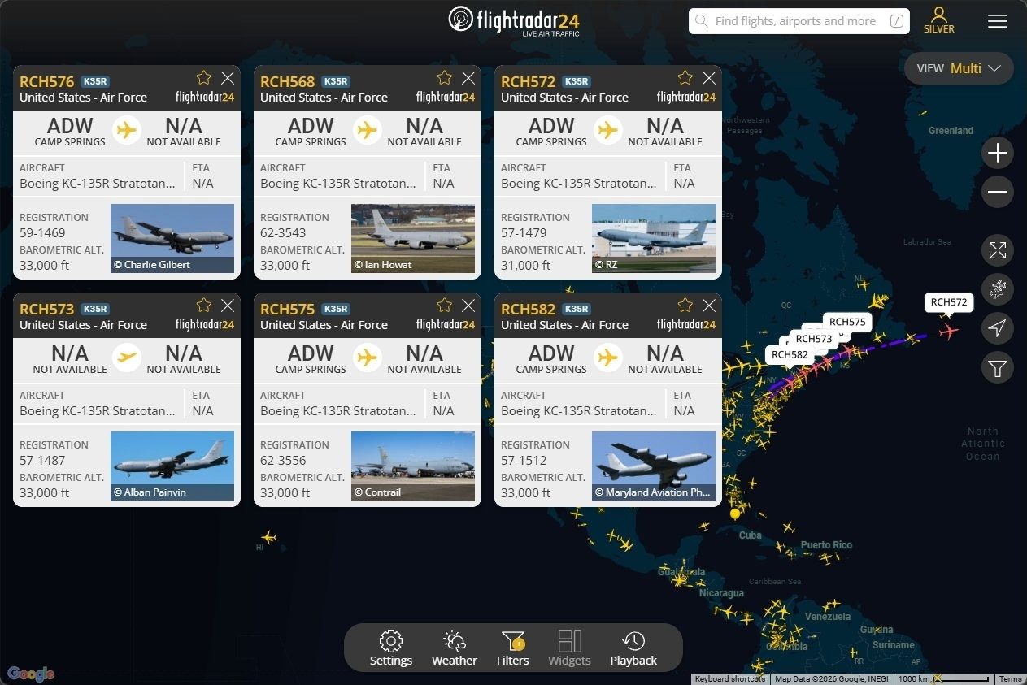Screen dimensions: 1027x685
Task: Open the Weather layer options
Action: (x=454, y=648)
